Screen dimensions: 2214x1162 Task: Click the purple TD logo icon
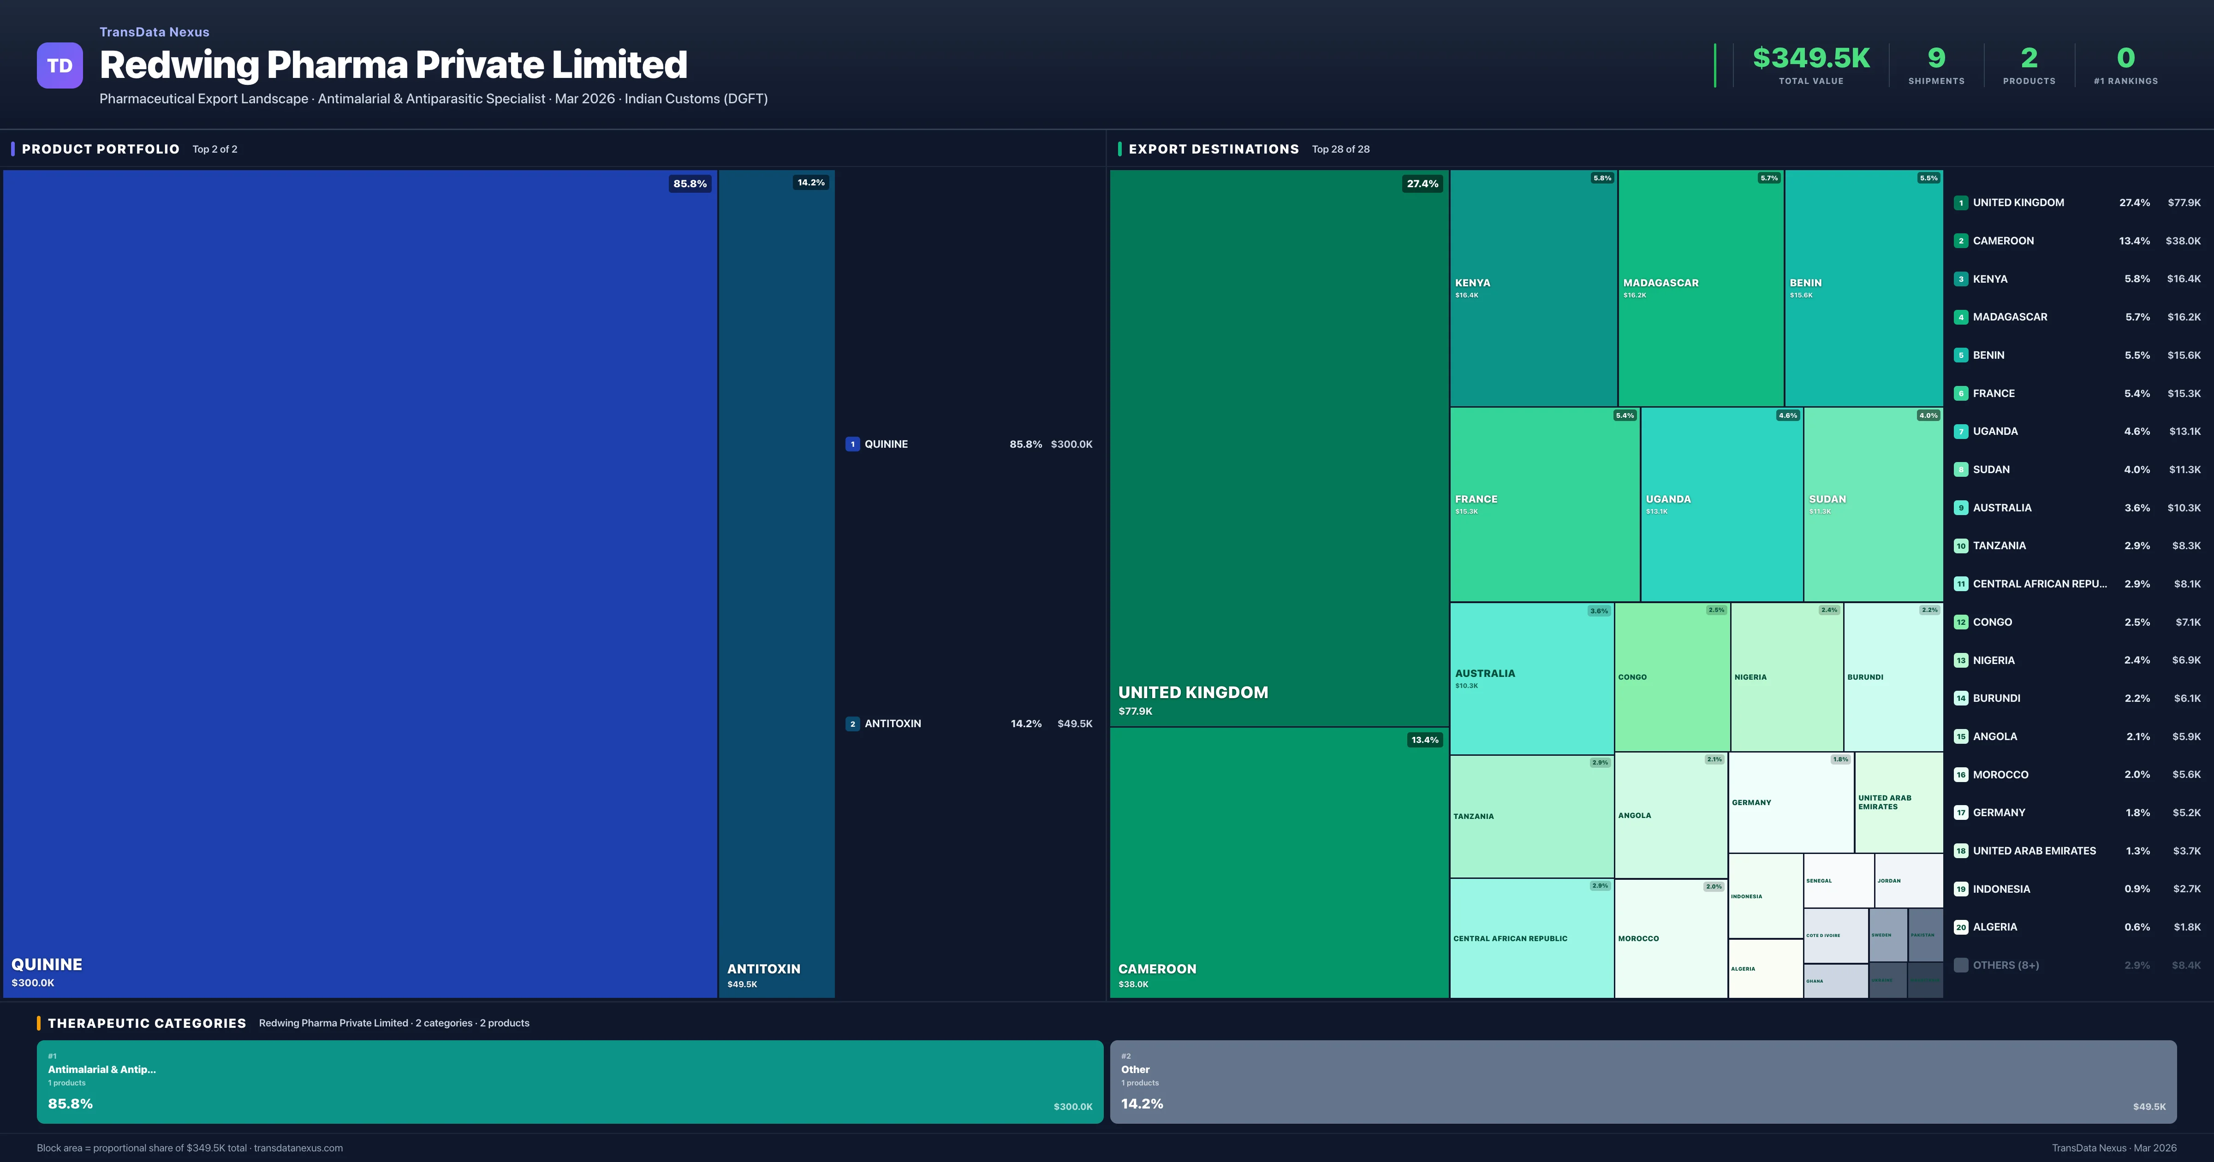click(x=60, y=65)
